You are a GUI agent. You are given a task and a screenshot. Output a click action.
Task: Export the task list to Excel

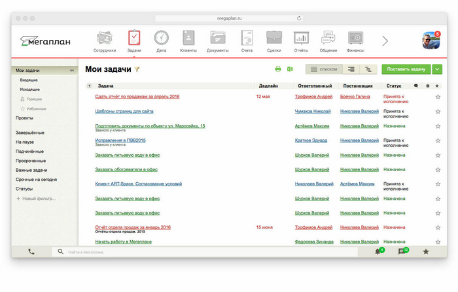(x=289, y=69)
